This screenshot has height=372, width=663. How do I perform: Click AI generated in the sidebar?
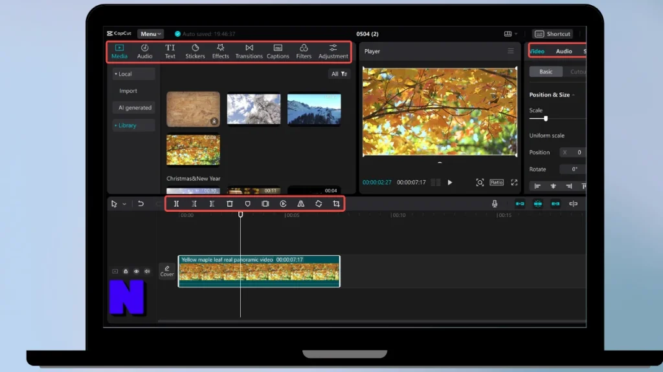click(x=135, y=108)
